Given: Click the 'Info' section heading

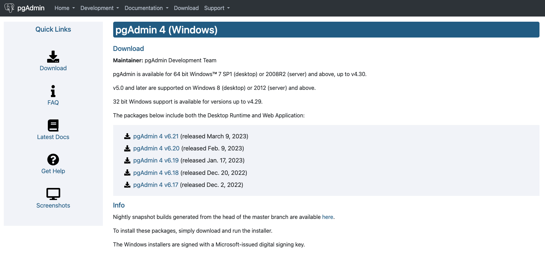Looking at the screenshot, I should [x=119, y=205].
